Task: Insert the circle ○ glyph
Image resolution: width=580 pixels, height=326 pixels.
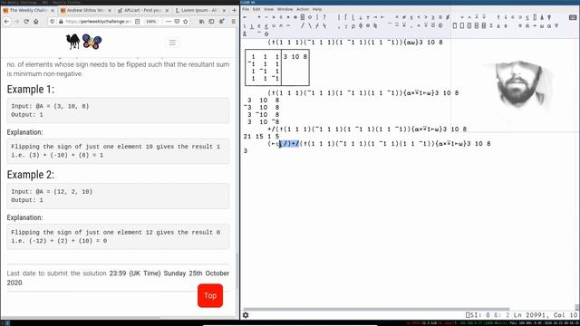Action: pos(310,17)
